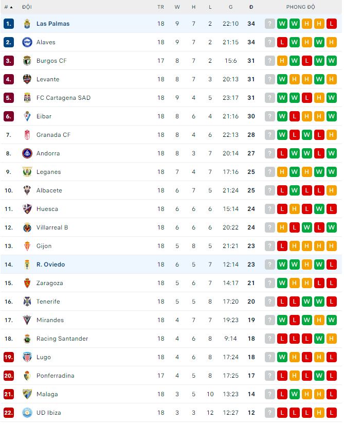This screenshot has width=344, height=424.
Task: Open the R. Oviedo team page
Action: pyautogui.click(x=50, y=264)
